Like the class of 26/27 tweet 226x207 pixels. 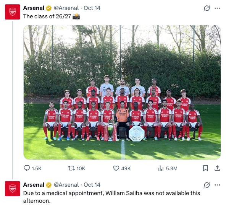tap(122, 168)
